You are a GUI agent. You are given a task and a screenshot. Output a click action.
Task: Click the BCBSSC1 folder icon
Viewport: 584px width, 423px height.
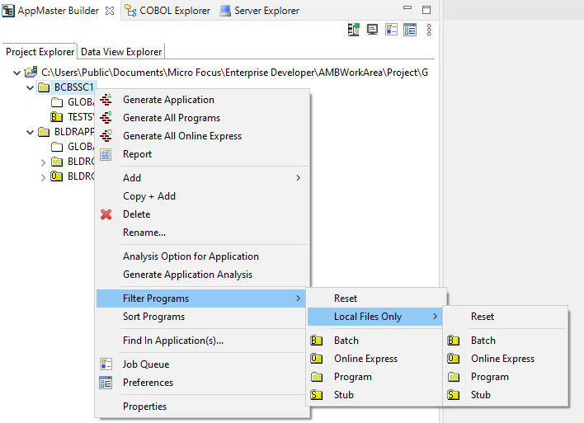tap(44, 87)
